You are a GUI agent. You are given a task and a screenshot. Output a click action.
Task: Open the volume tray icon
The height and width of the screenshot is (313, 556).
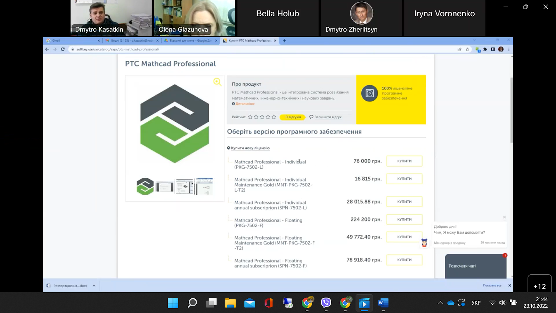click(x=502, y=303)
